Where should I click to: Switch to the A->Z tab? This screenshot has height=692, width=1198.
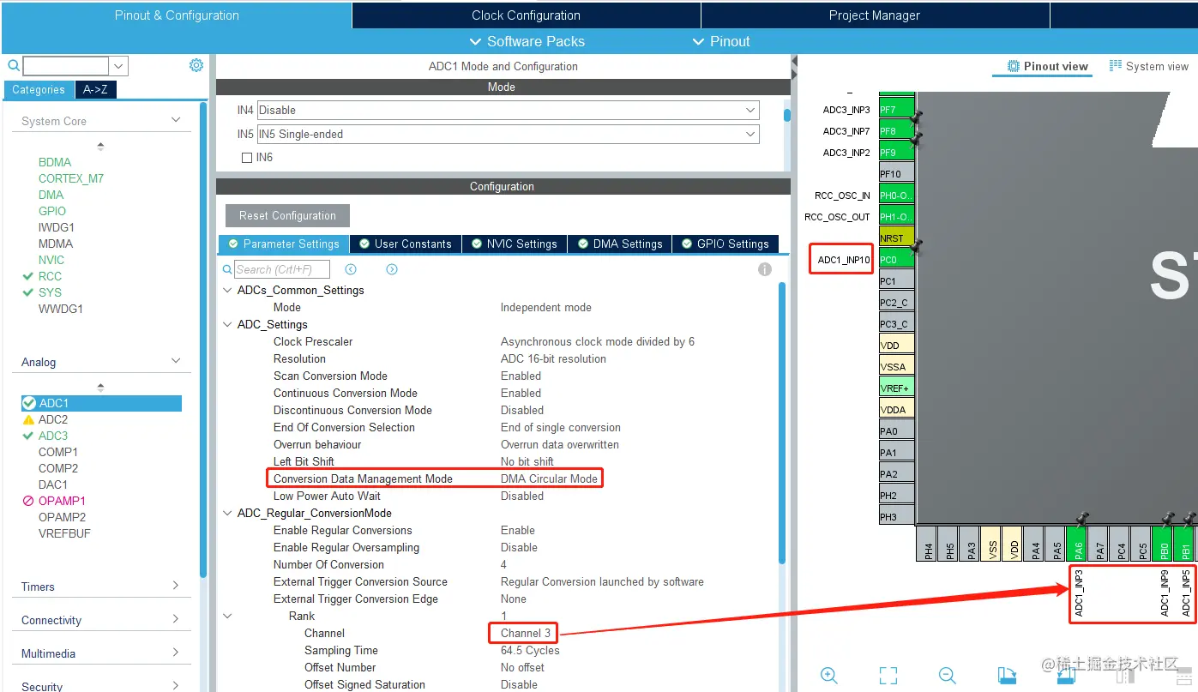(x=95, y=89)
